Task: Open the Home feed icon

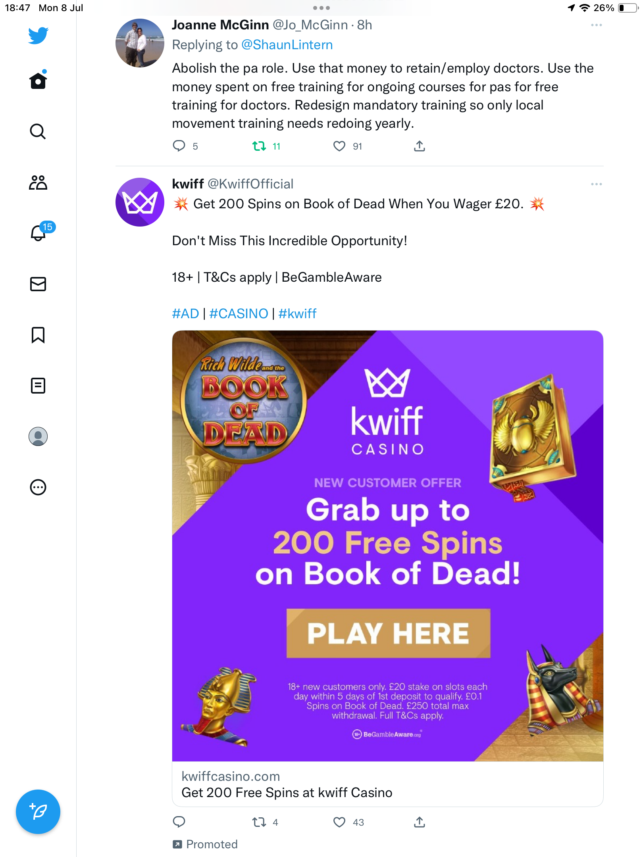Action: pos(38,81)
